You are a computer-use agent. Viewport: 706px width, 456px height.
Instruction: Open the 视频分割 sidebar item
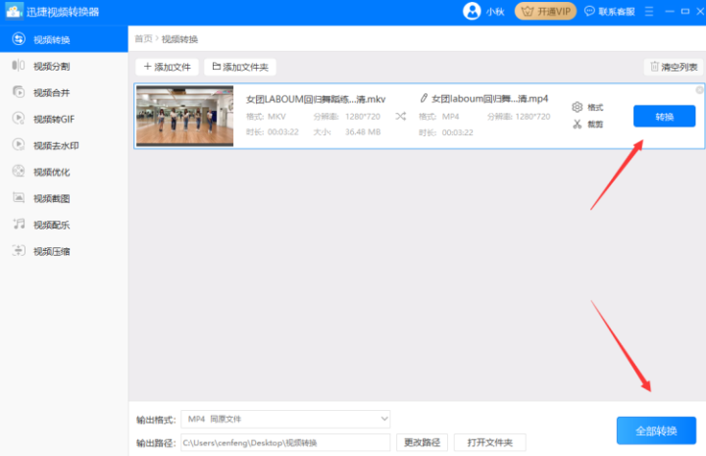tap(64, 66)
